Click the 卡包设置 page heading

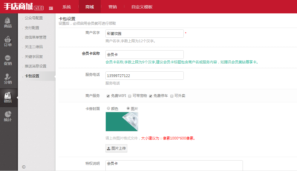[67, 19]
